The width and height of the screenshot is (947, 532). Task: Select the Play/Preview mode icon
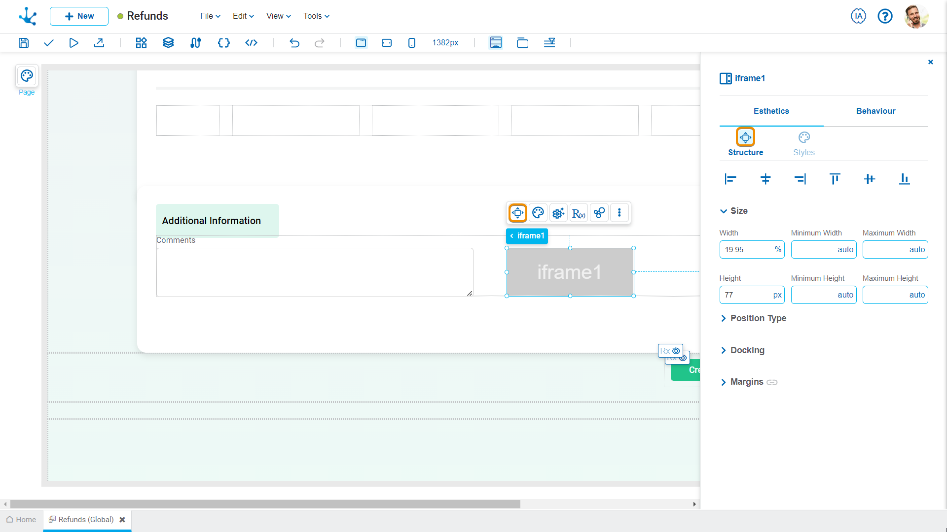[x=73, y=42]
